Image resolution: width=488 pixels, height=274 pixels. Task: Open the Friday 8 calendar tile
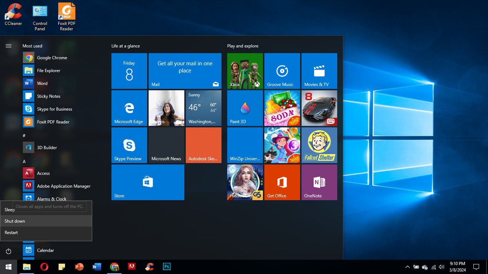pos(129,71)
